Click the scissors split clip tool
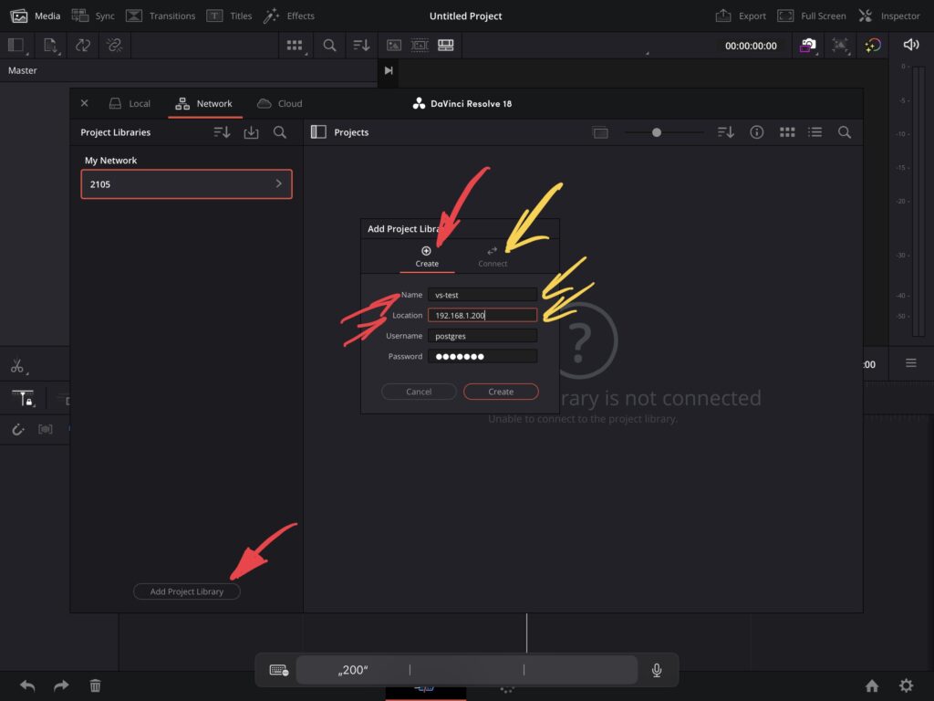Image resolution: width=934 pixels, height=701 pixels. tap(17, 365)
